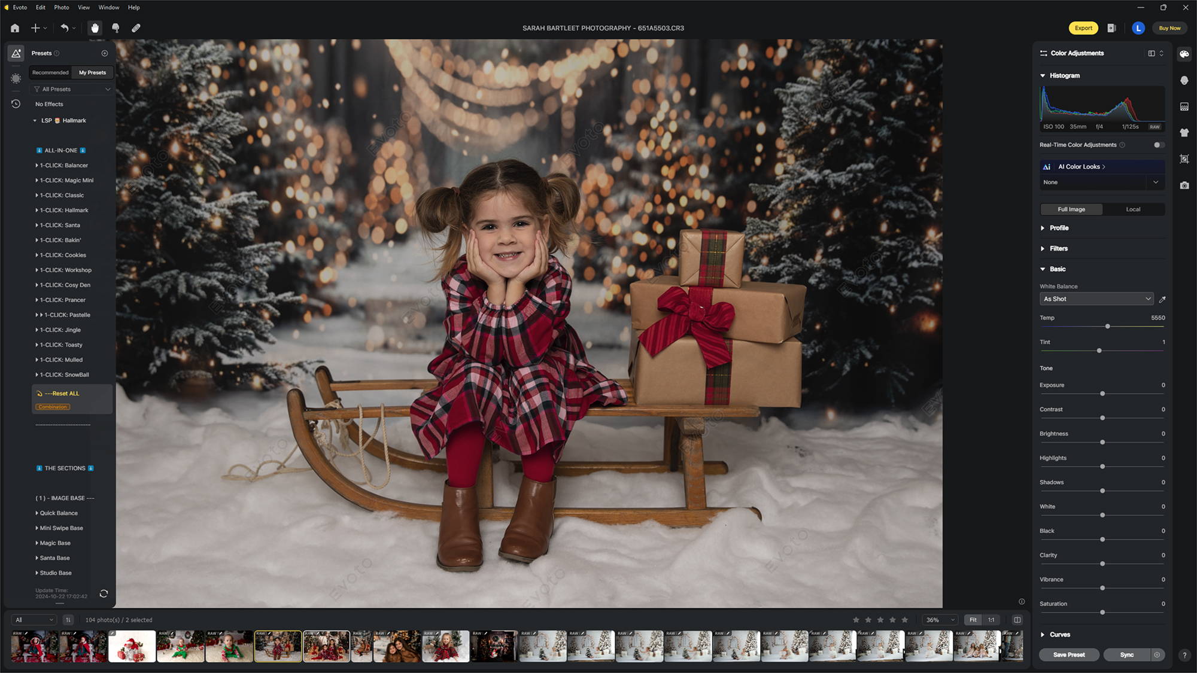Switch to Full Image mode
The image size is (1197, 673).
click(x=1071, y=209)
